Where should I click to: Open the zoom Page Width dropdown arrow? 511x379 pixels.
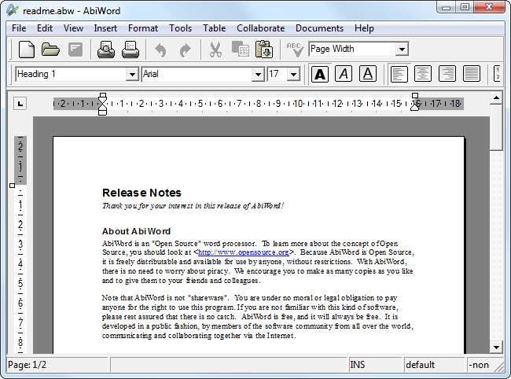(403, 50)
